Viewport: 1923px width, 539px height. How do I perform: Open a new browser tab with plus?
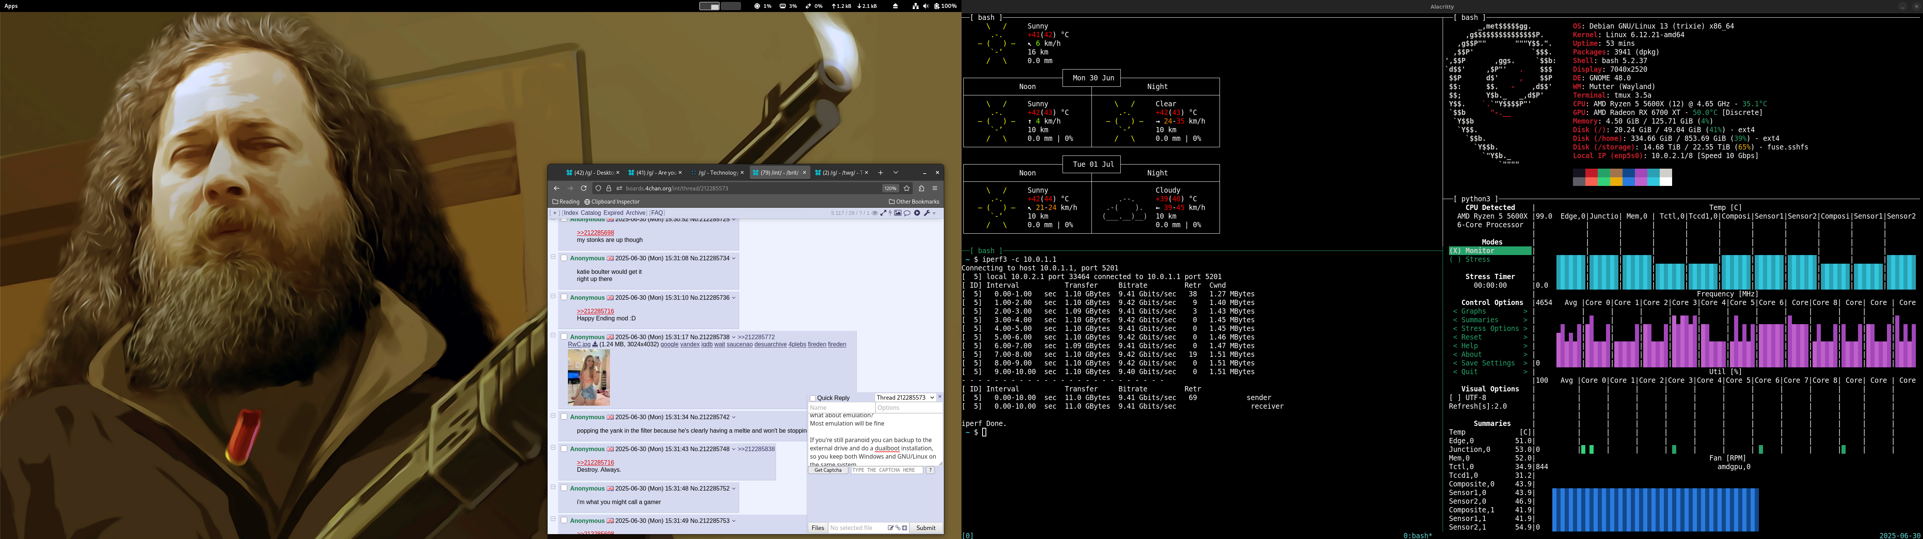880,172
